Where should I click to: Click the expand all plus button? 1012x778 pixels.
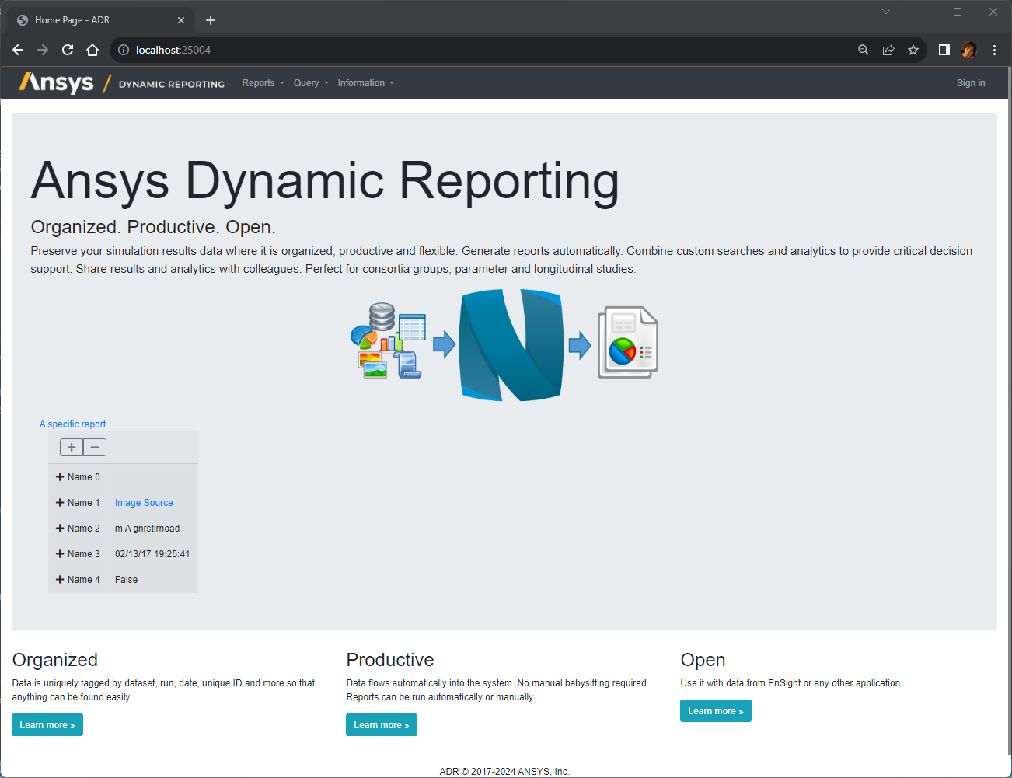tap(72, 447)
